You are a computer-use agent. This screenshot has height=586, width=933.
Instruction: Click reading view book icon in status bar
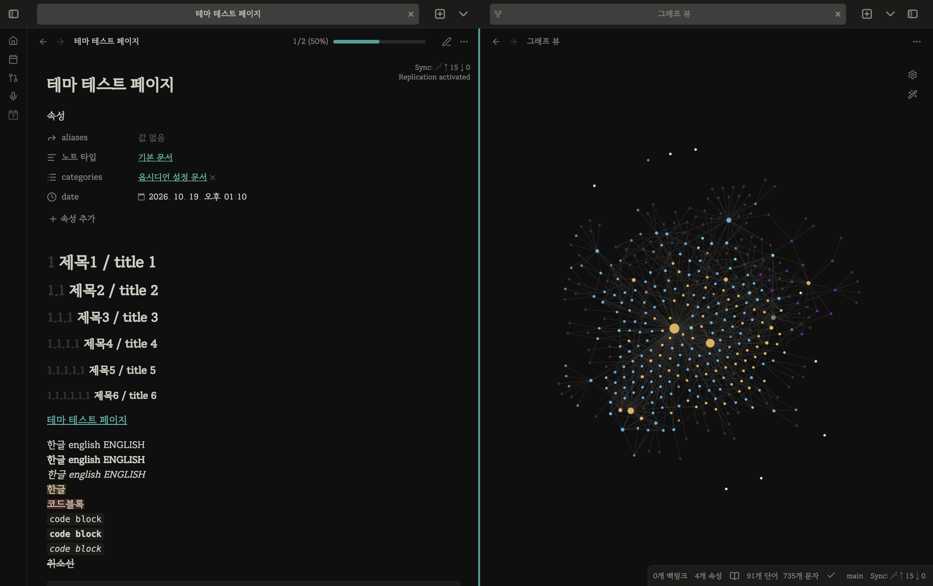[x=734, y=576]
